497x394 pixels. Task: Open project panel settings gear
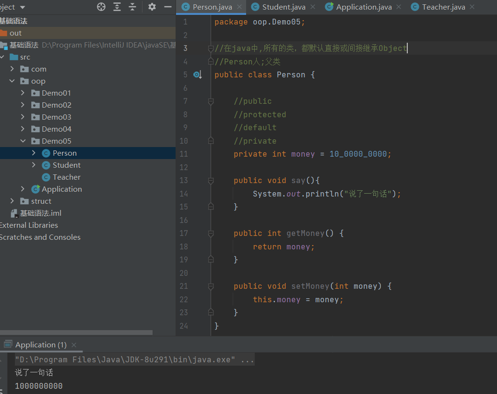[x=152, y=7]
